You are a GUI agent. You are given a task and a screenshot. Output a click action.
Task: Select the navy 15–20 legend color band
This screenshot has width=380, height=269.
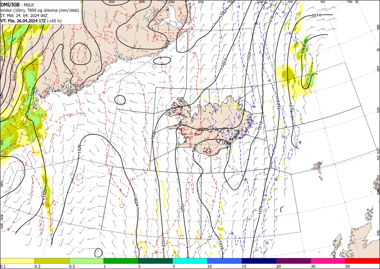tap(259, 261)
